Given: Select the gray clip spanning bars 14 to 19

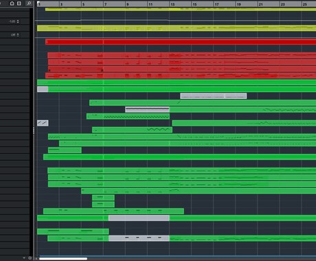Looking at the screenshot, I should 214,96.
